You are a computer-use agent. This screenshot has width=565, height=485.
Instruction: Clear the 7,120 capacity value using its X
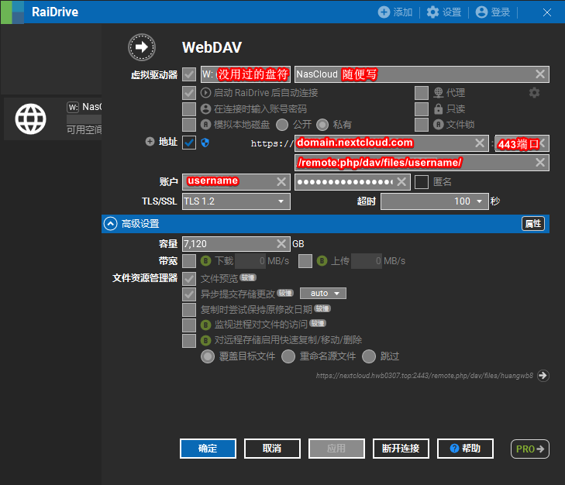pyautogui.click(x=281, y=244)
